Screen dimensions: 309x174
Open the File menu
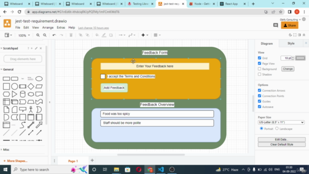tap(18, 28)
